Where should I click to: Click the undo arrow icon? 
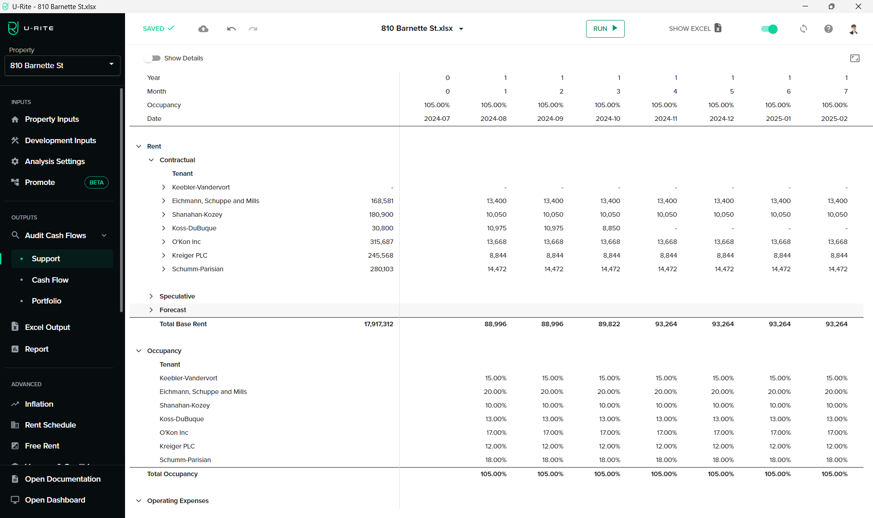(x=231, y=29)
